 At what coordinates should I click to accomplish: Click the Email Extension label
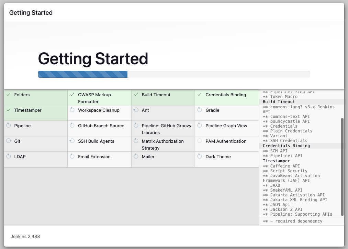[94, 156]
